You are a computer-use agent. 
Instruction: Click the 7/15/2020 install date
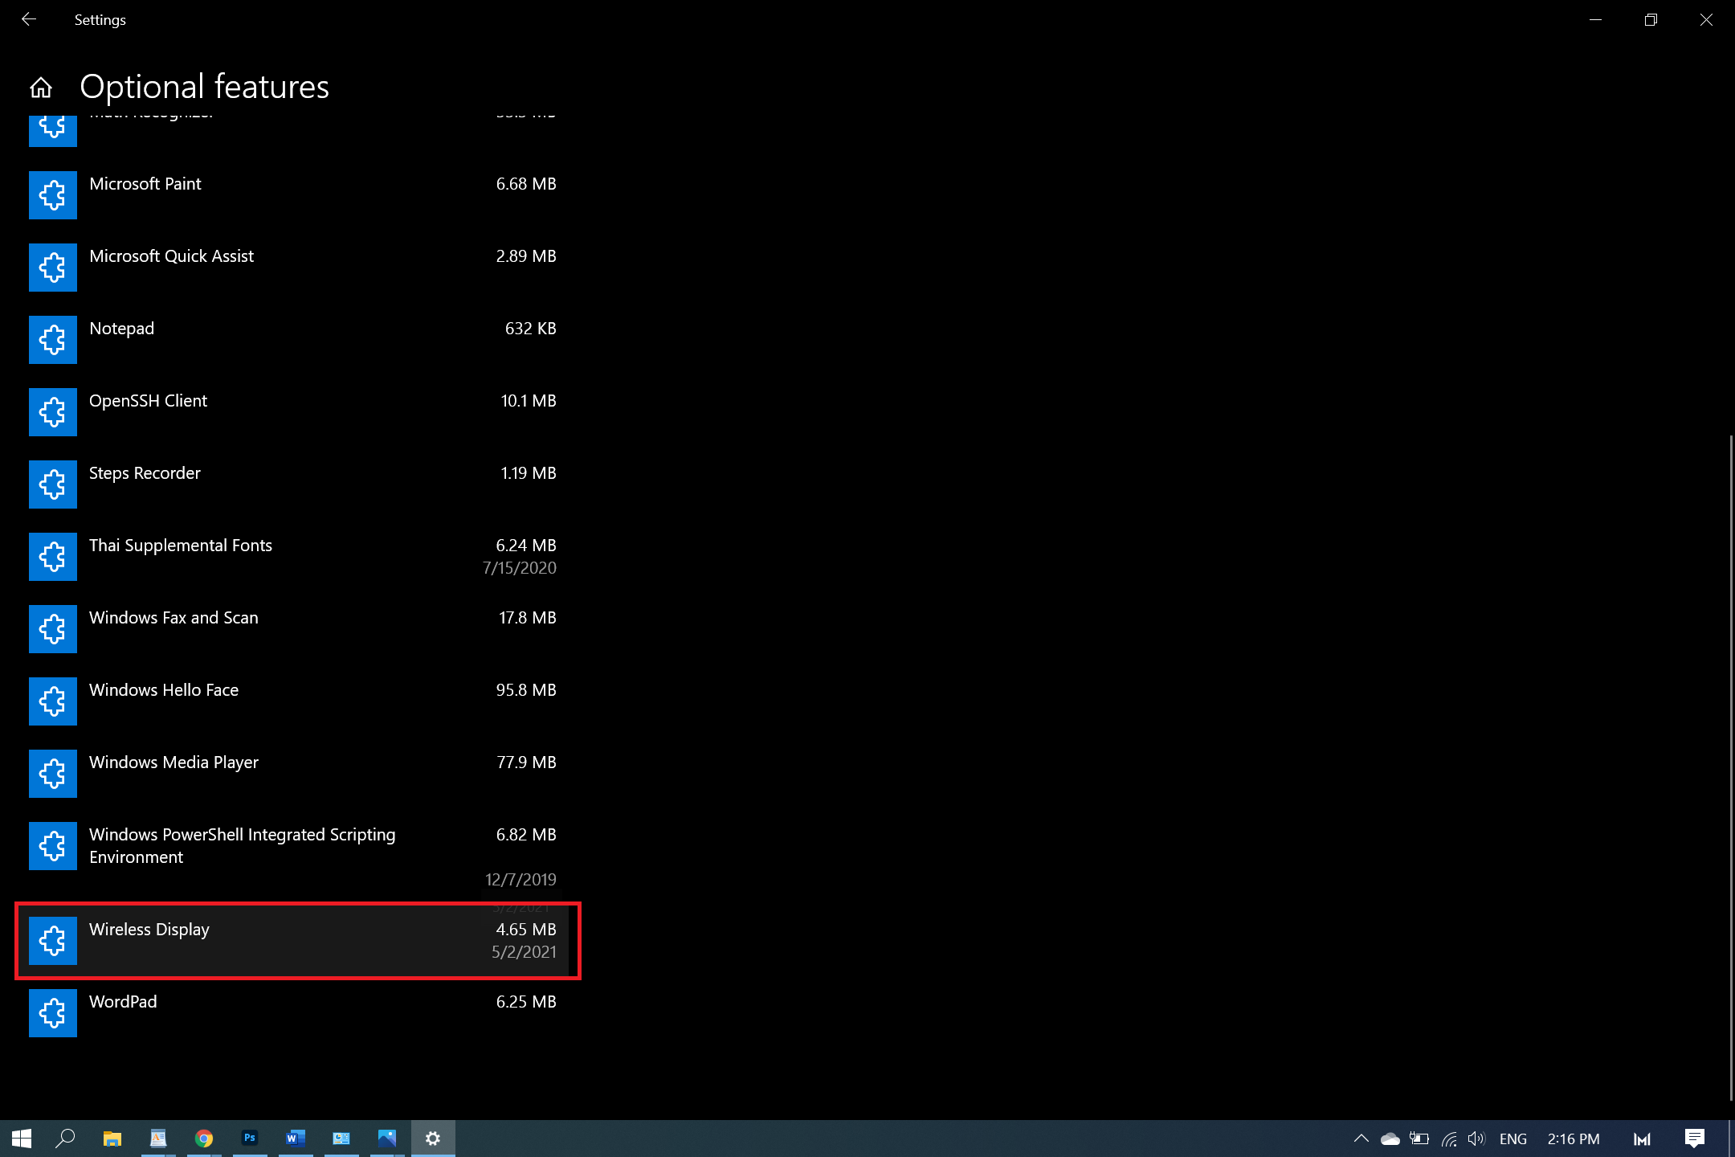coord(520,568)
